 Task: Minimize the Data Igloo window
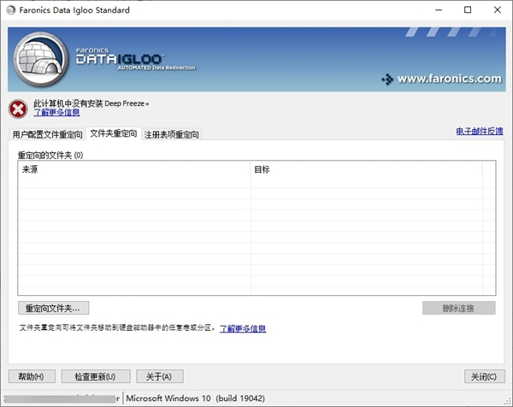(439, 10)
